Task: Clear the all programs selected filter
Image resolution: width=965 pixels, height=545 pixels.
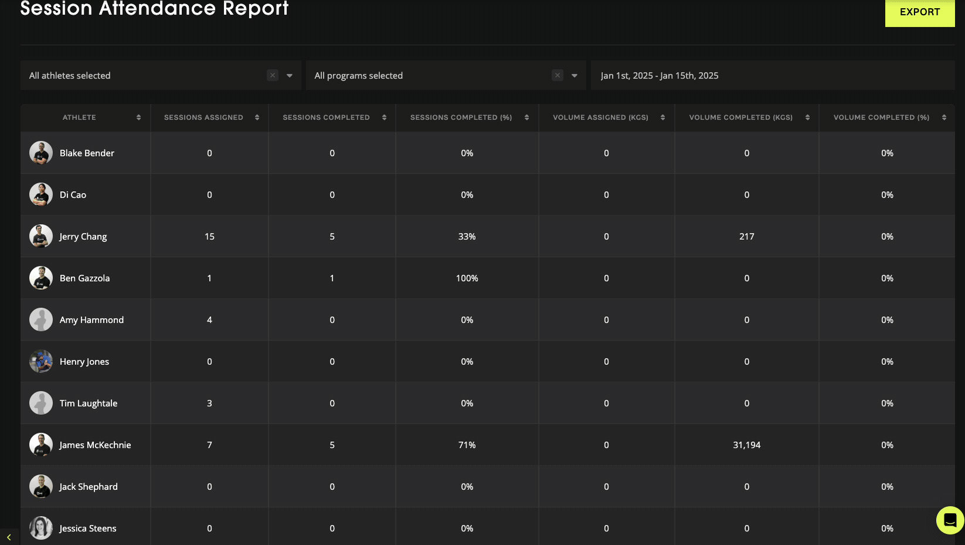Action: [558, 75]
